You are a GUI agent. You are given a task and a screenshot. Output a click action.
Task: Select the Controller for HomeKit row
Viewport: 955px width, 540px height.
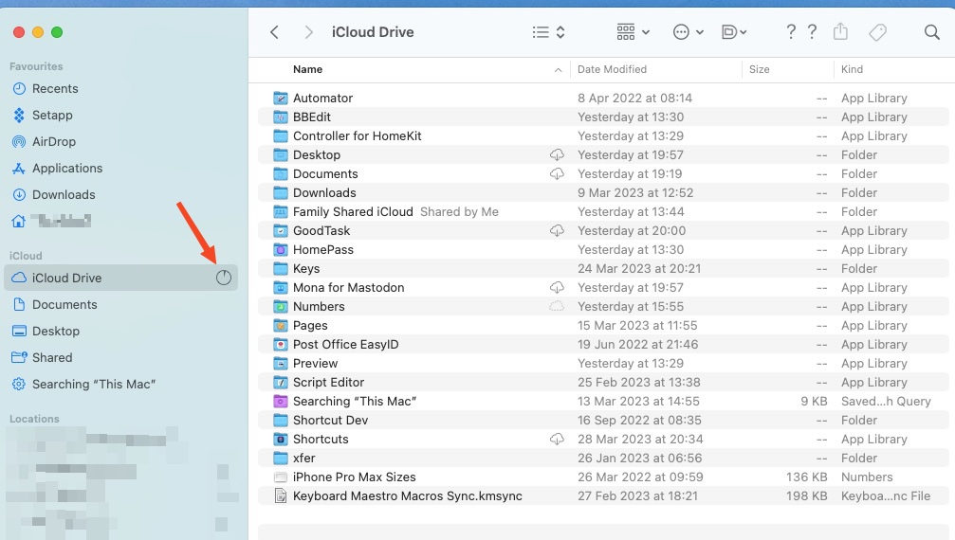click(x=603, y=136)
